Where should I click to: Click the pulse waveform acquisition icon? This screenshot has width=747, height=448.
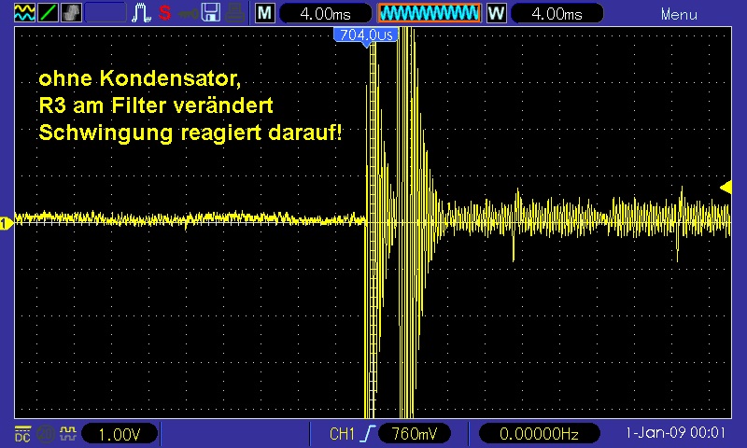click(x=141, y=13)
